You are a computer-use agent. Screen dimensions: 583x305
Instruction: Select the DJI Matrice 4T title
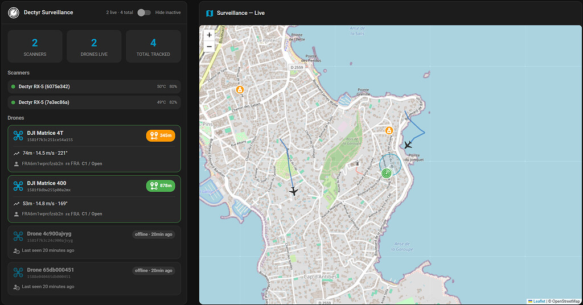point(46,133)
